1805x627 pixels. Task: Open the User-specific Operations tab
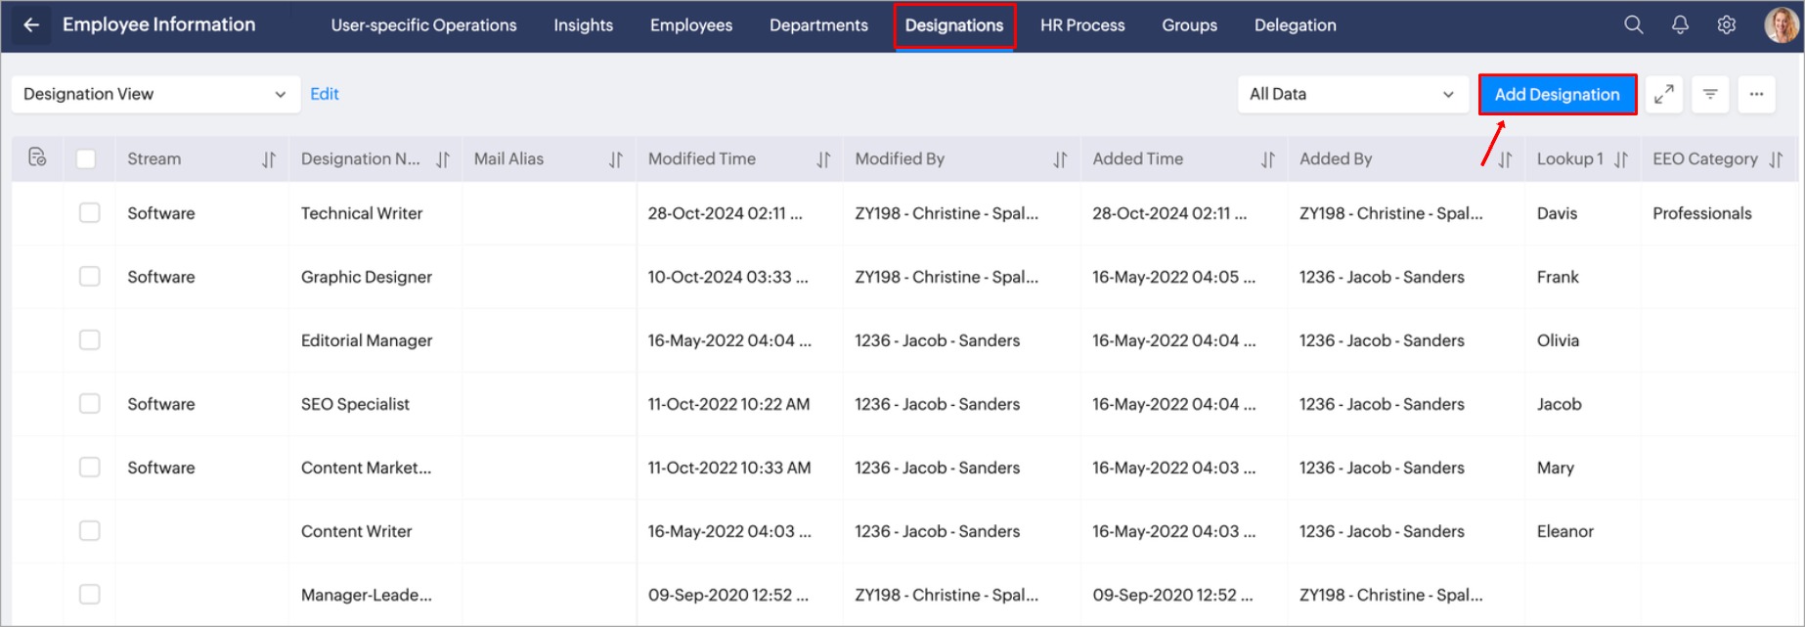pos(423,25)
